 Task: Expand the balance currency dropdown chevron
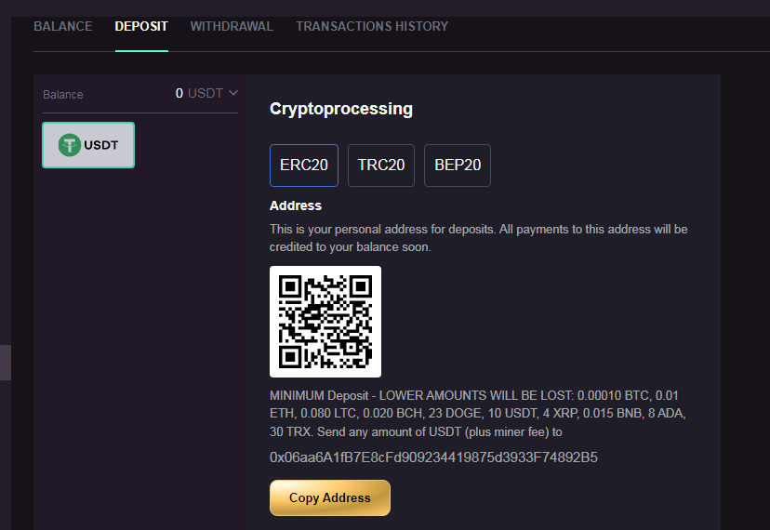pyautogui.click(x=233, y=93)
